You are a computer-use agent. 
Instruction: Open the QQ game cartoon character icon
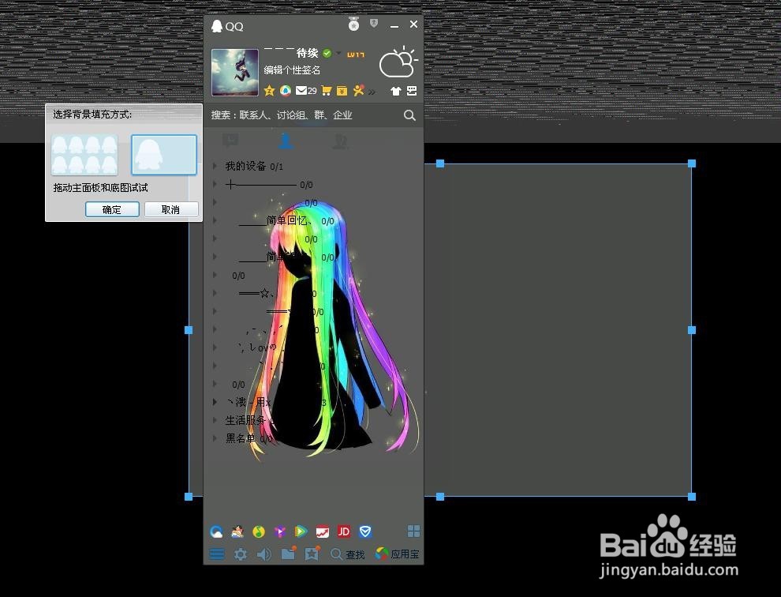pyautogui.click(x=237, y=531)
